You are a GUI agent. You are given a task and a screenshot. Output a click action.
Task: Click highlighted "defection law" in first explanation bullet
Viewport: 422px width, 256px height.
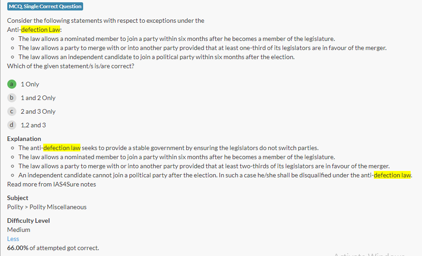point(62,148)
